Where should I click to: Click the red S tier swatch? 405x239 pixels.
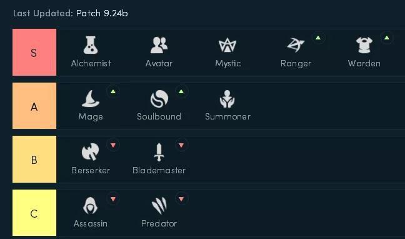point(34,53)
